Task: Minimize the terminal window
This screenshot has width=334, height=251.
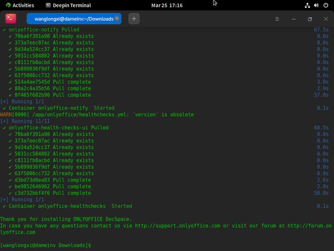Action: click(294, 19)
